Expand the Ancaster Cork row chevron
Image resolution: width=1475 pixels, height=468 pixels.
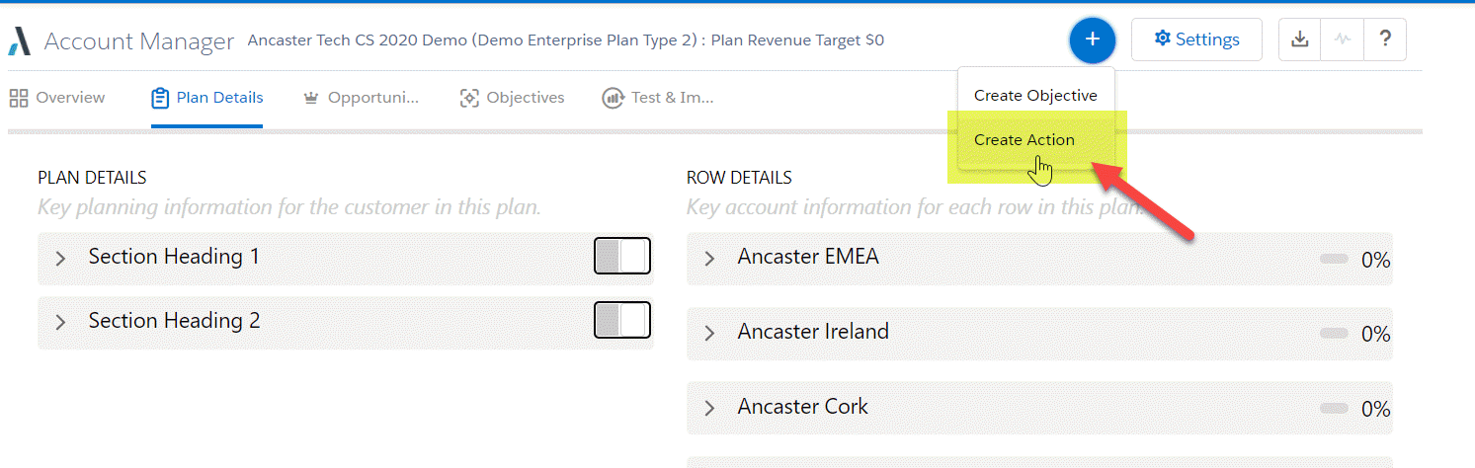click(x=708, y=408)
